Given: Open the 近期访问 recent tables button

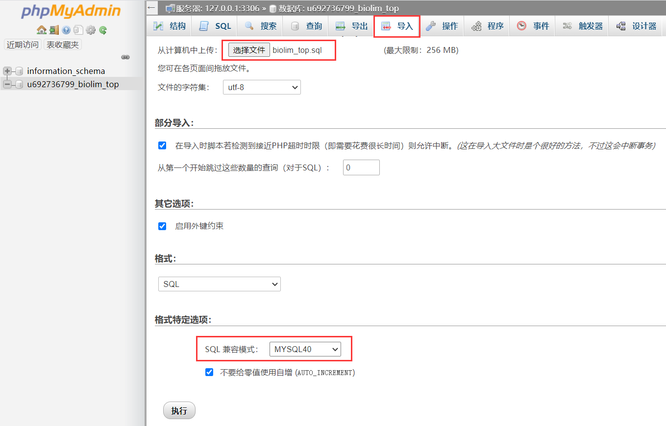Looking at the screenshot, I should [x=23, y=45].
